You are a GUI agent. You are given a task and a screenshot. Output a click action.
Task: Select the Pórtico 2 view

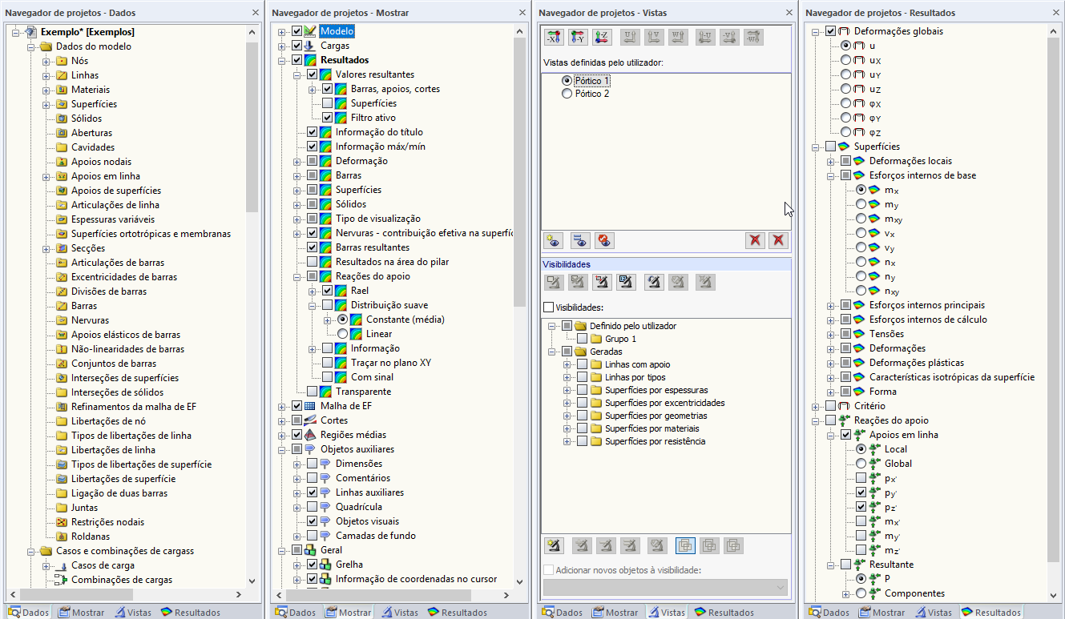(x=567, y=93)
